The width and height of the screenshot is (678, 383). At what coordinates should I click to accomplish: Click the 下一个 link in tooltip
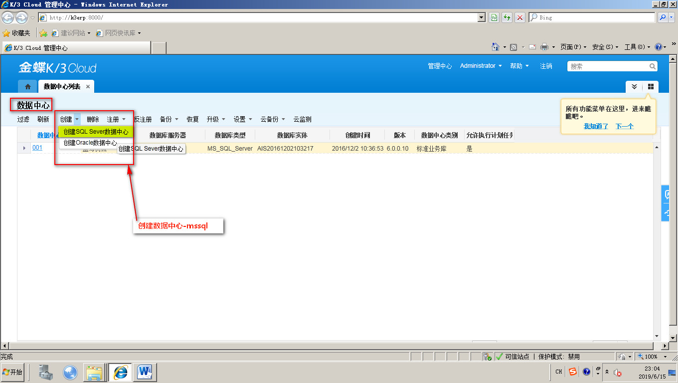tap(624, 126)
